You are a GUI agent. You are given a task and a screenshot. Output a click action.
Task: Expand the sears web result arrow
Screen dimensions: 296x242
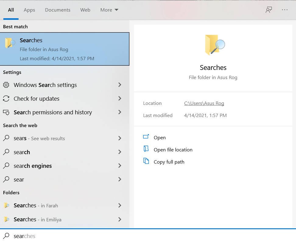click(120, 138)
